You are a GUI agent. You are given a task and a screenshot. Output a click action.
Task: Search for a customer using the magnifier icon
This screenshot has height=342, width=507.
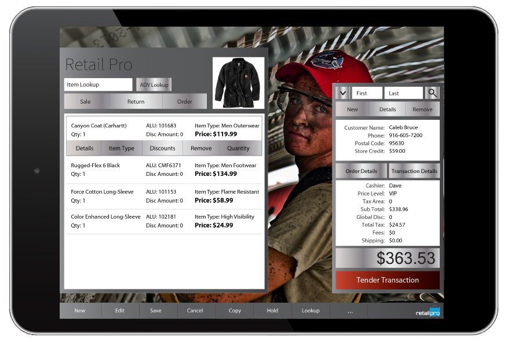click(x=432, y=93)
